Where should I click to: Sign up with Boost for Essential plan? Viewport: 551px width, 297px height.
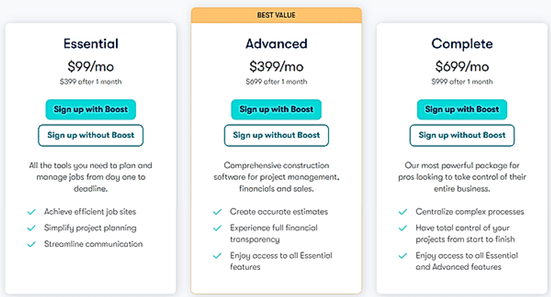coord(90,110)
